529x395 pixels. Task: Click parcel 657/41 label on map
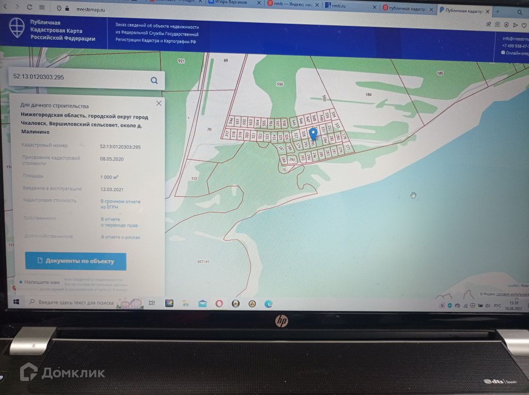203,261
